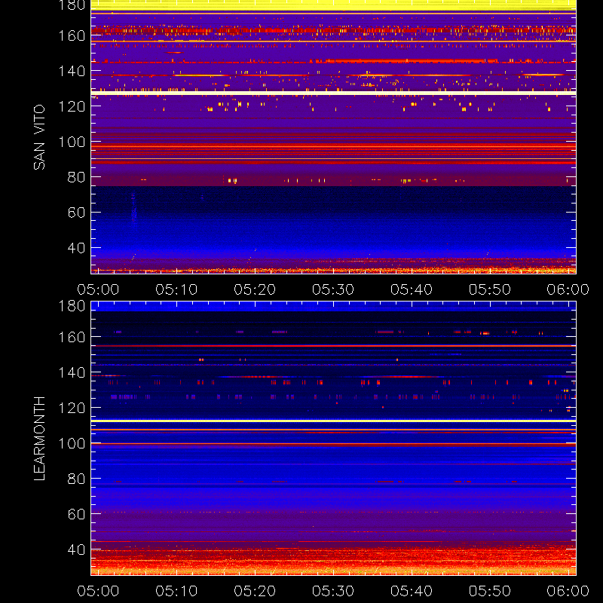Pick the 140 tick label on Learmonth axis

pos(72,372)
